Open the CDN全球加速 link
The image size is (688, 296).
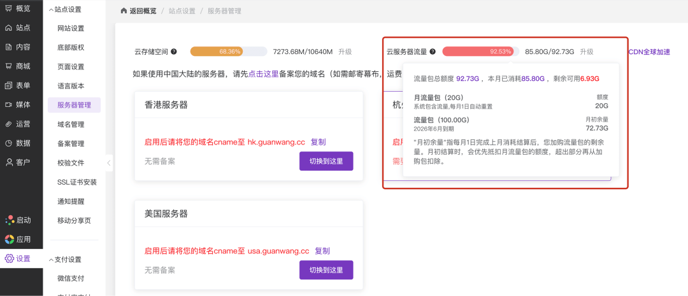pos(649,52)
